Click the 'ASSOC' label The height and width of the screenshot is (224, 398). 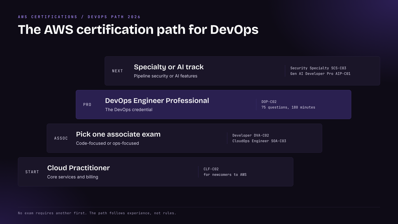(61, 138)
